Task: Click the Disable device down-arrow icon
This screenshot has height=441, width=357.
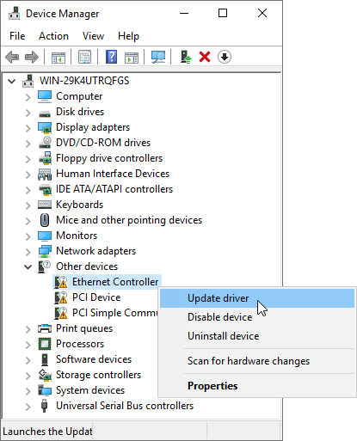Action: click(225, 57)
